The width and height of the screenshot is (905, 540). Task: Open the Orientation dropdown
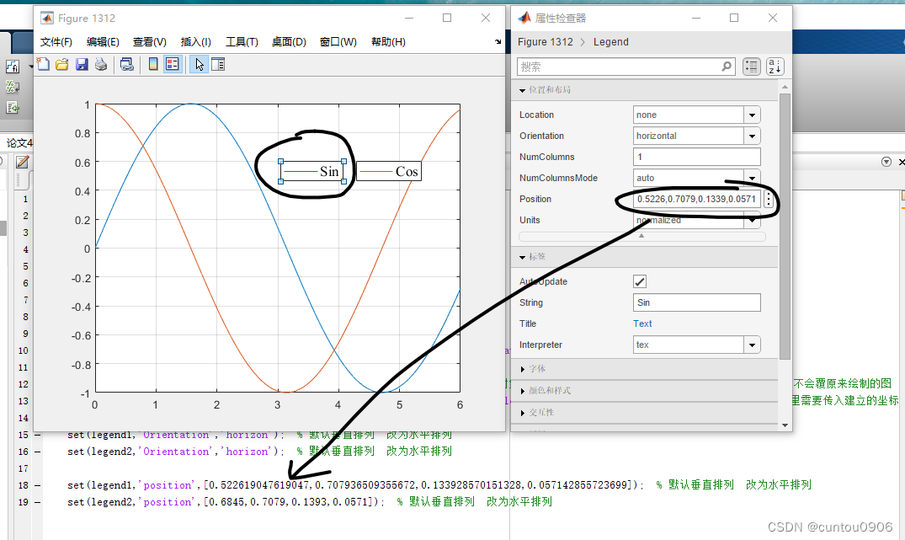point(752,136)
